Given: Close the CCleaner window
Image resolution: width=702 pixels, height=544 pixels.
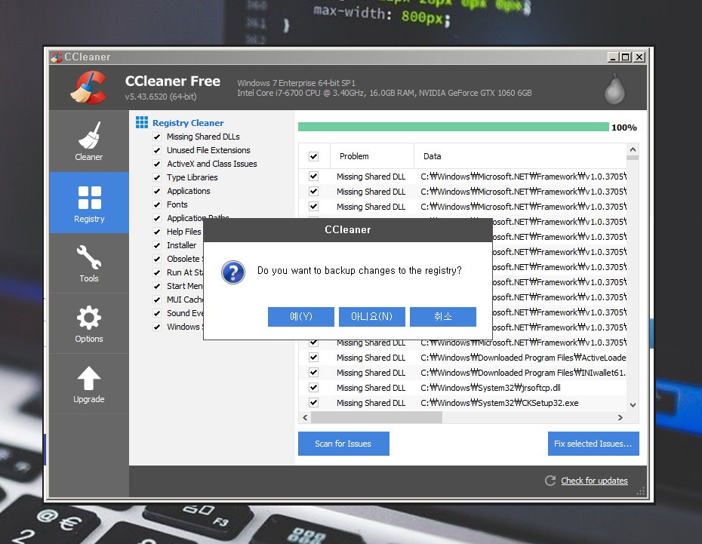Looking at the screenshot, I should [x=640, y=57].
